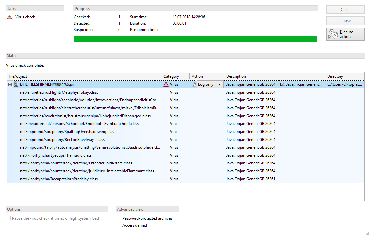Click the info icon beside Log only

point(194,84)
